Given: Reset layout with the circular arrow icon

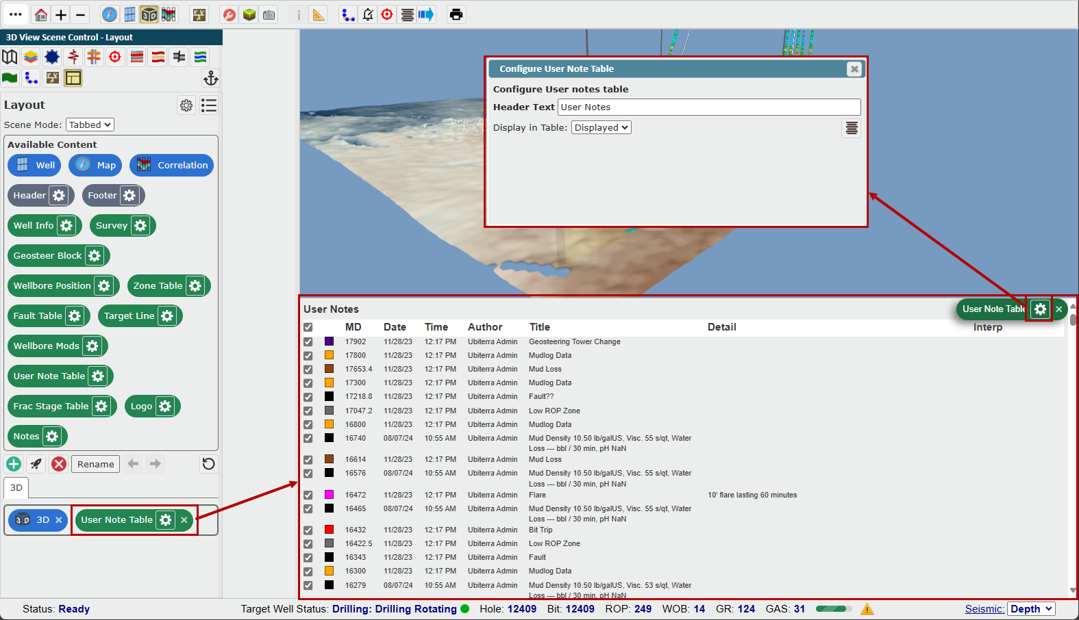Looking at the screenshot, I should pyautogui.click(x=209, y=464).
